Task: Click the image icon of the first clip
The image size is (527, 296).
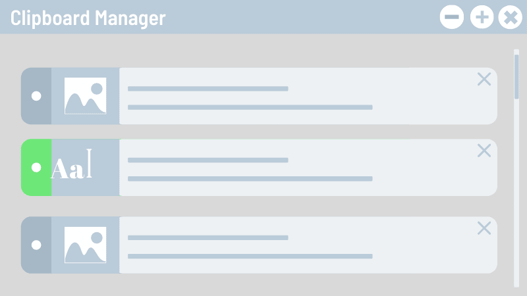Action: 86,96
